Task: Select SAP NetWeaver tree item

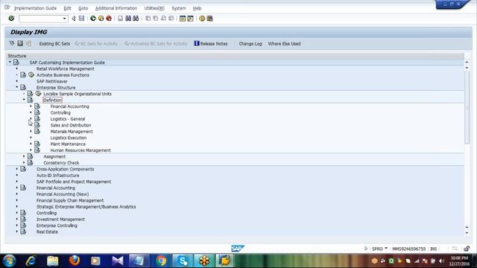Action: [x=52, y=81]
